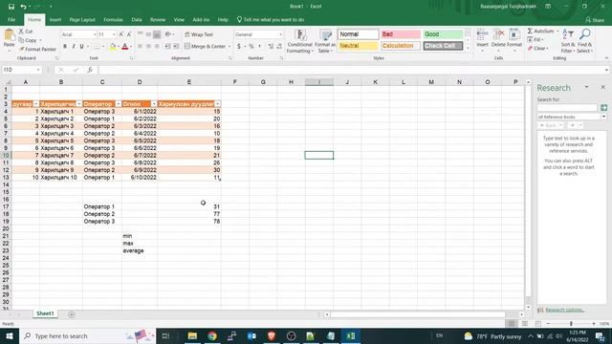Image resolution: width=612 pixels, height=344 pixels.
Task: Click the AutoSum sigma icon
Action: click(x=530, y=31)
